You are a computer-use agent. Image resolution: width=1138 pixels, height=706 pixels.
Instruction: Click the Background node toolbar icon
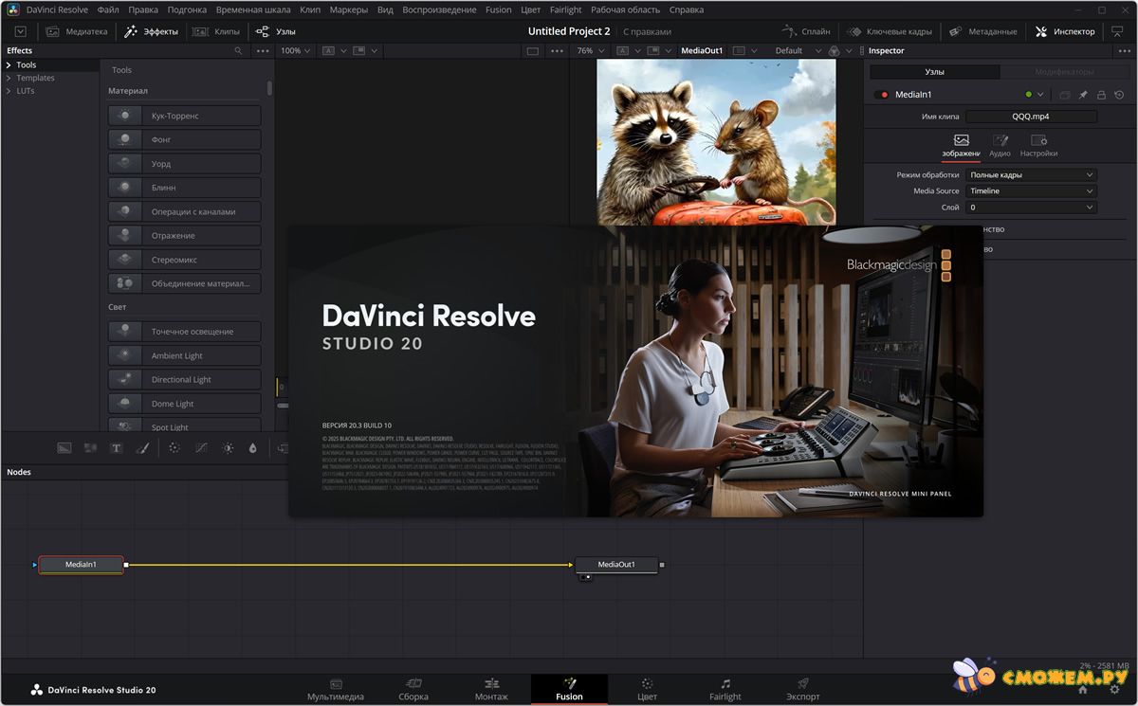(64, 448)
